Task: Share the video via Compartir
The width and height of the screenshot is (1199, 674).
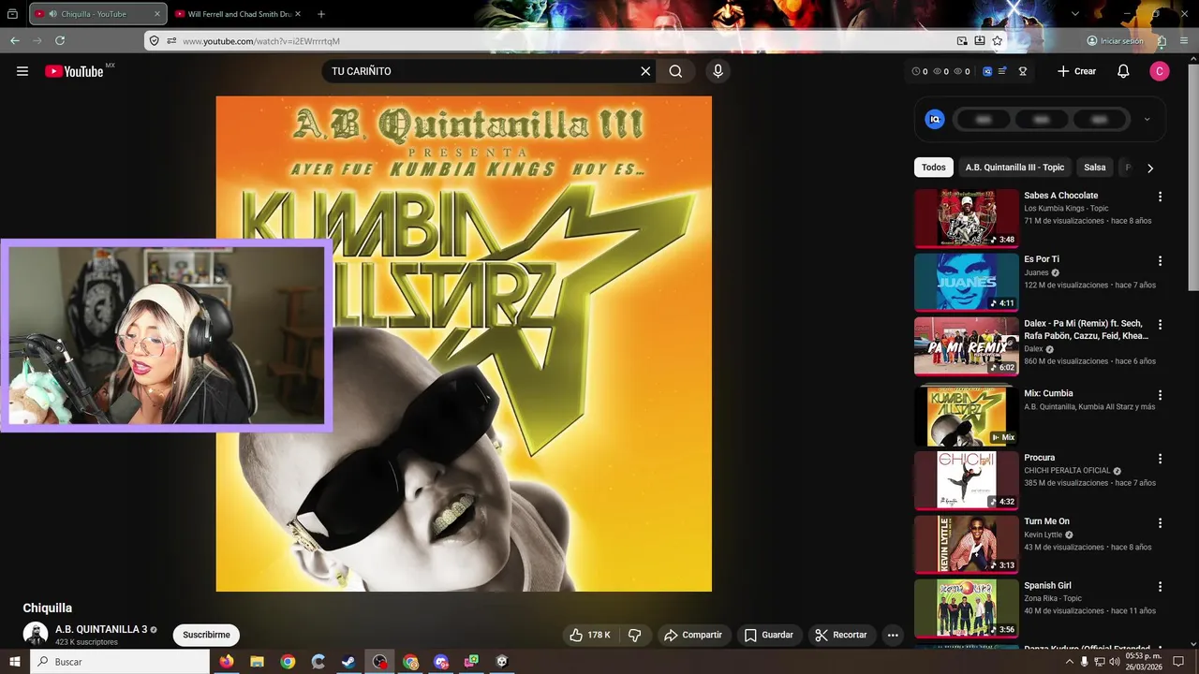Action: pos(693,635)
